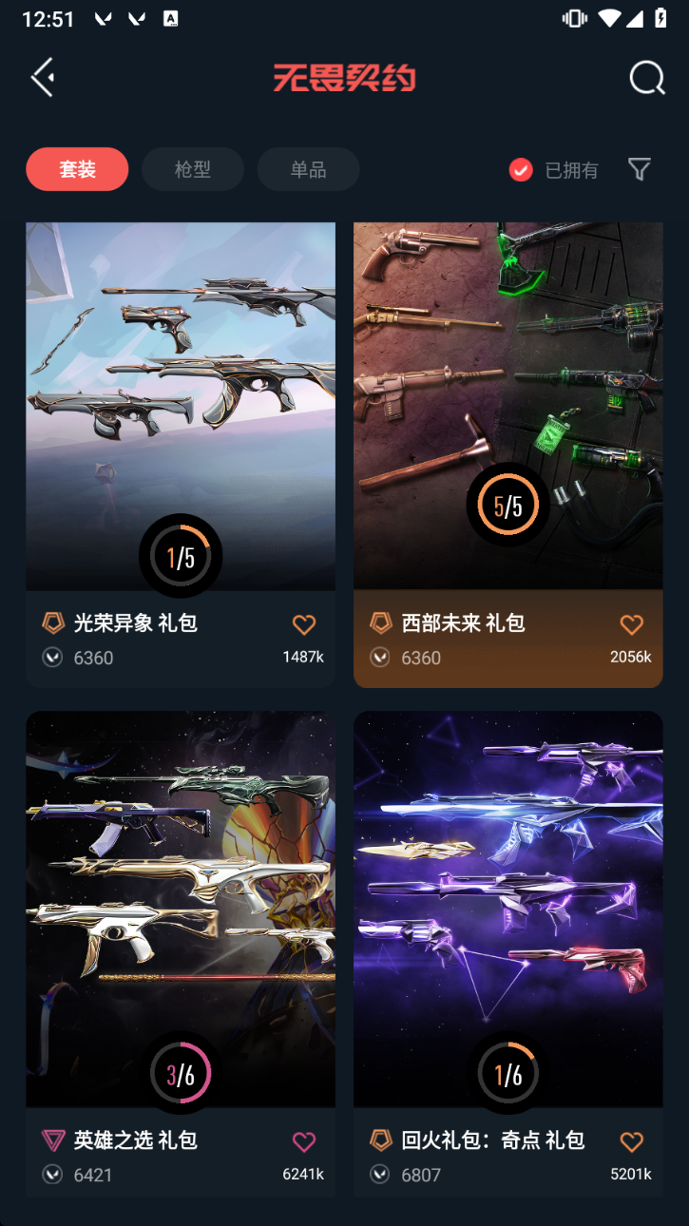Tap the 5/5 progress ring on 西部未来
The height and width of the screenshot is (1226, 689).
pyautogui.click(x=507, y=506)
